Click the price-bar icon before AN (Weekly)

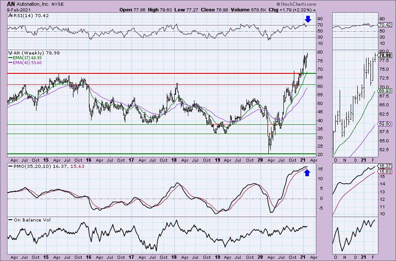[x=11, y=53]
